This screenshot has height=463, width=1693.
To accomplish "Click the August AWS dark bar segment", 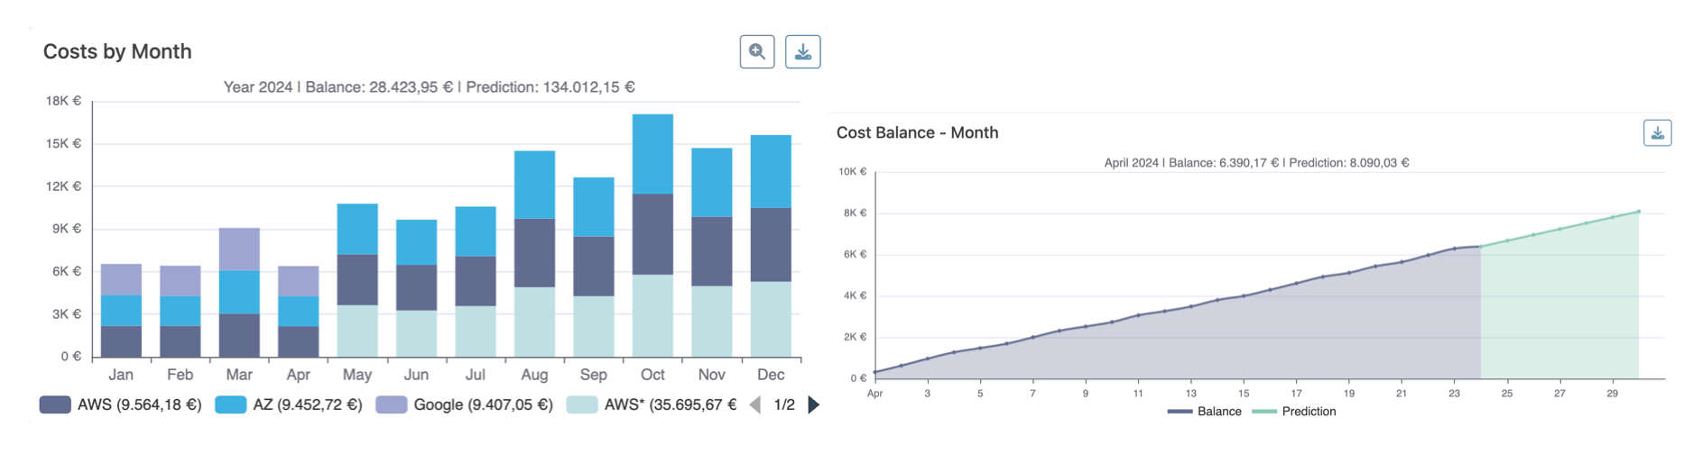I will click(534, 252).
